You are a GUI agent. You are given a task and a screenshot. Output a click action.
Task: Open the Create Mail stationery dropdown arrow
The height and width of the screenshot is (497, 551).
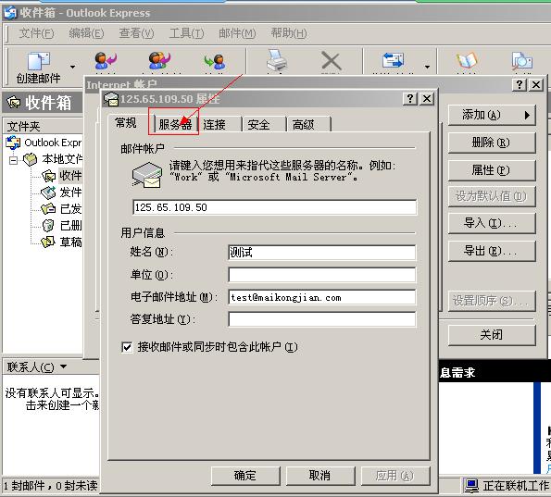click(x=73, y=67)
